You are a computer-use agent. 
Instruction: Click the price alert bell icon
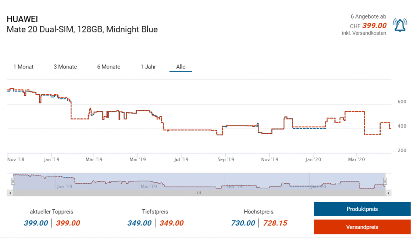tap(400, 25)
